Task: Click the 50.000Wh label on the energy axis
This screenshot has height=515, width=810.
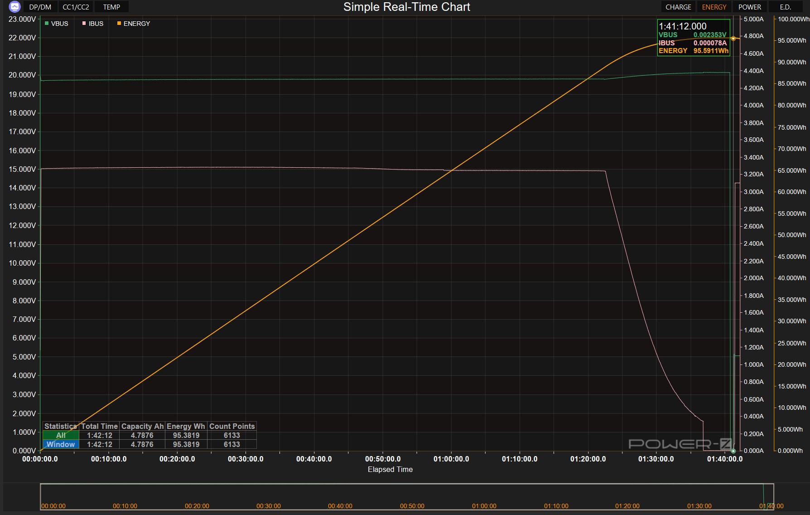Action: pos(792,235)
